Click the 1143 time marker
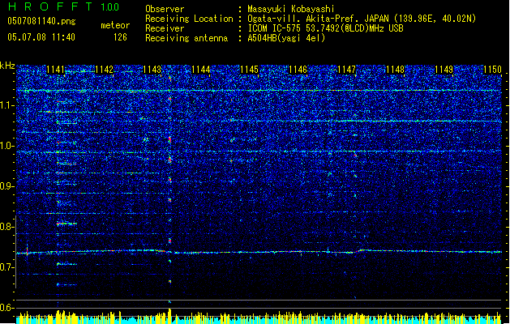This screenshot has height=324, width=510. [x=152, y=70]
